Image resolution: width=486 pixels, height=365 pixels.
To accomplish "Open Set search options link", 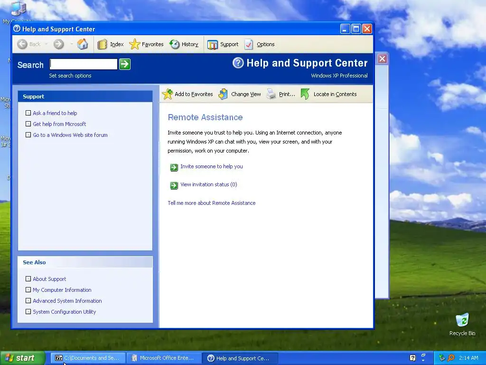I will [x=70, y=76].
